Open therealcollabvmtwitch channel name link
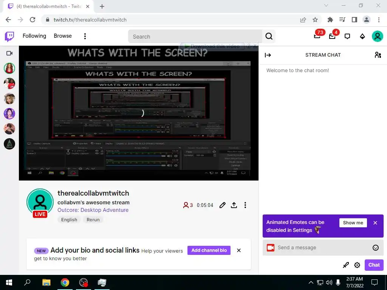Screen dimensions: 387x290 [x=93, y=193]
